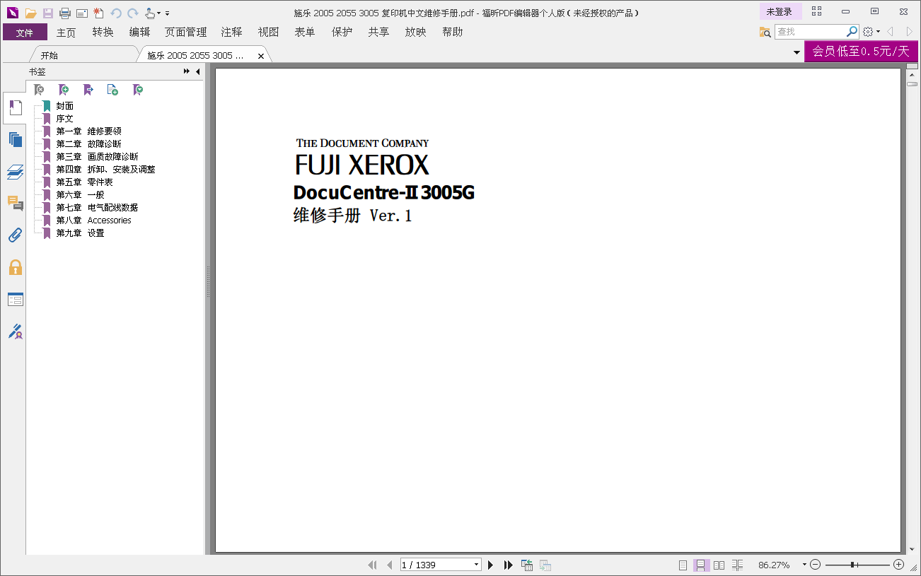Select the 序文 bookmark
Screen dimensions: 921x576
click(x=65, y=119)
